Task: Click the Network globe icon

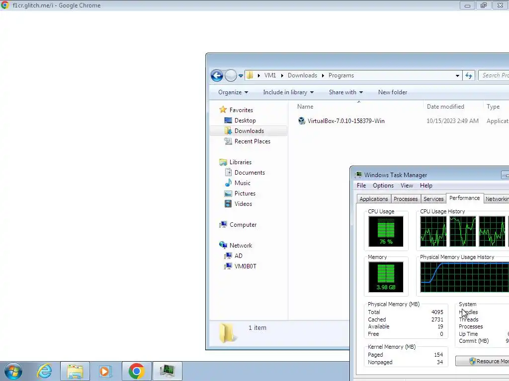Action: click(223, 245)
